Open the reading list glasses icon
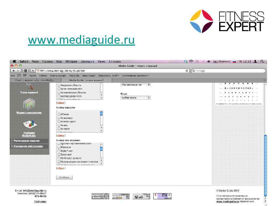275x206 pixels. (13, 75)
